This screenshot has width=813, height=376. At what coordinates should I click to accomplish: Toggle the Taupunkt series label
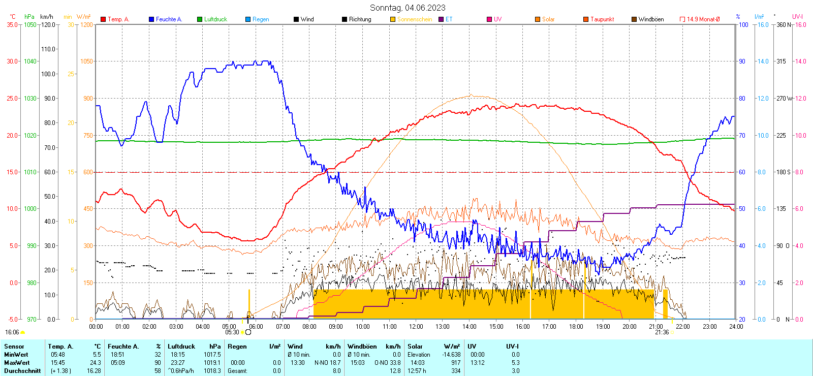click(x=602, y=19)
